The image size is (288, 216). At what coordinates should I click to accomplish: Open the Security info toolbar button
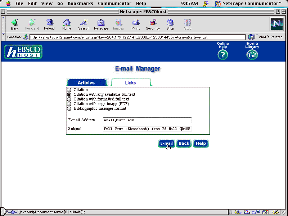coord(153,24)
